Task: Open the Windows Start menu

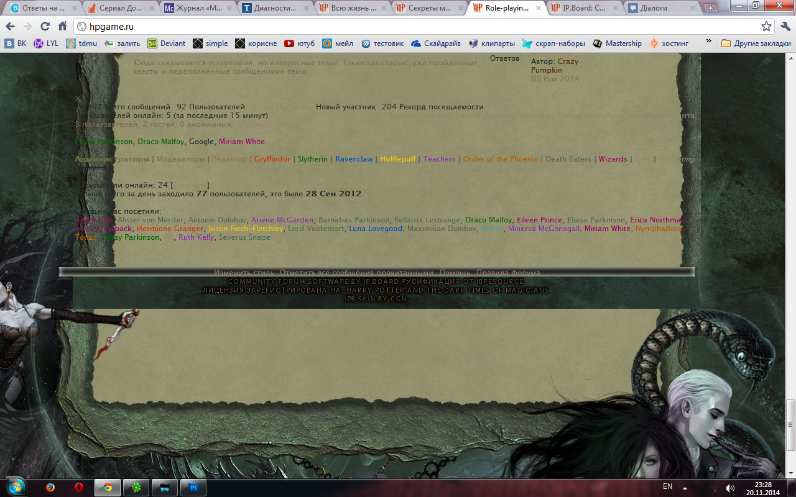Action: point(16,487)
